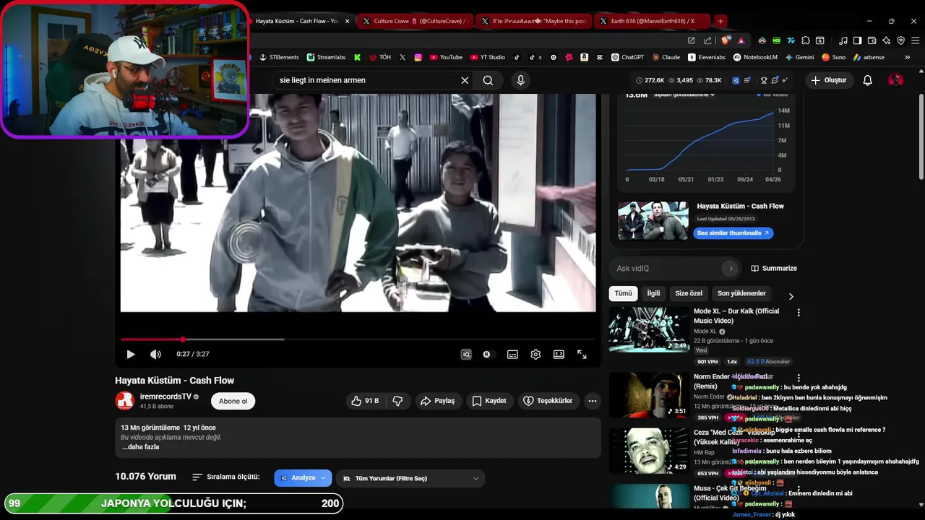This screenshot has width=925, height=520.
Task: Click See similar thumbnails button
Action: pyautogui.click(x=733, y=233)
